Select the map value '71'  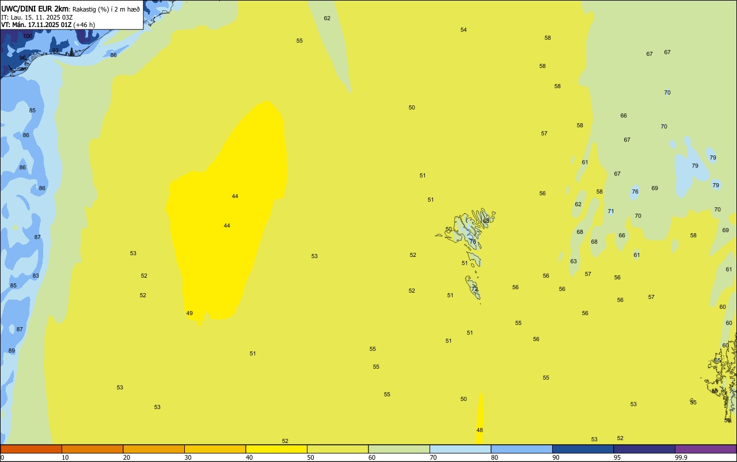point(611,211)
